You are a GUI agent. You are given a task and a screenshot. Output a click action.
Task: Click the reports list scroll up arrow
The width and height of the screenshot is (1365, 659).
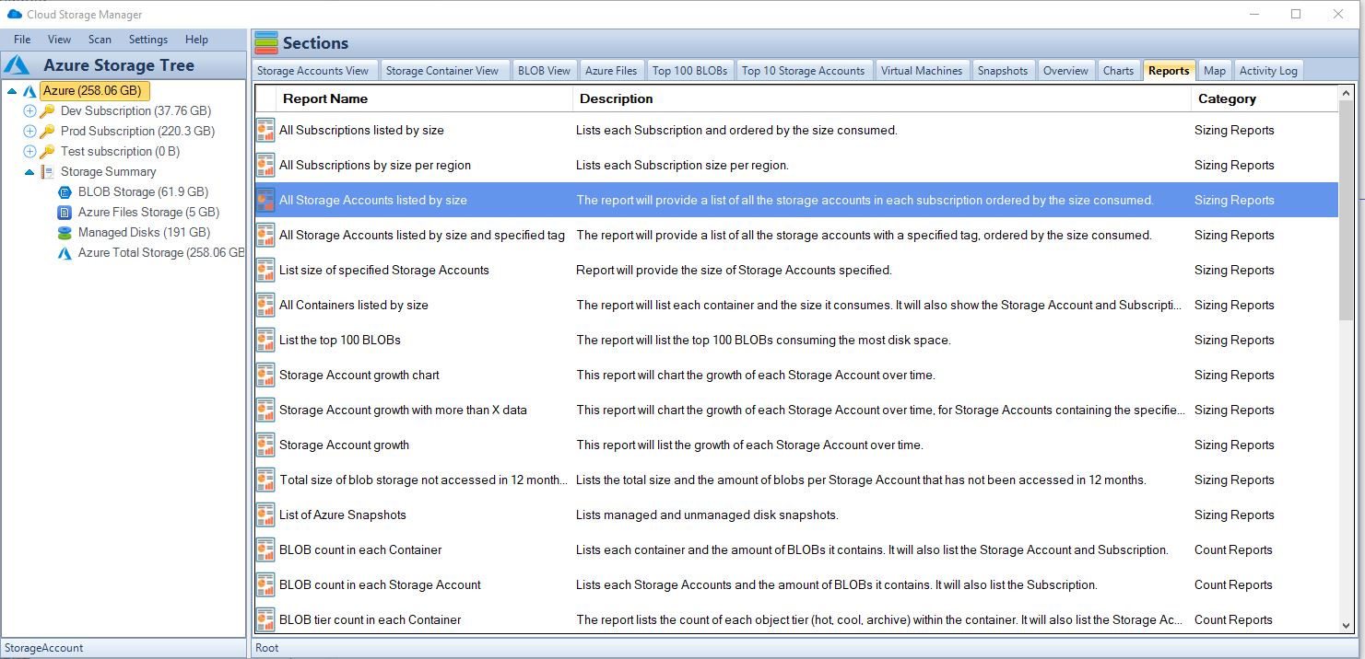pyautogui.click(x=1347, y=93)
